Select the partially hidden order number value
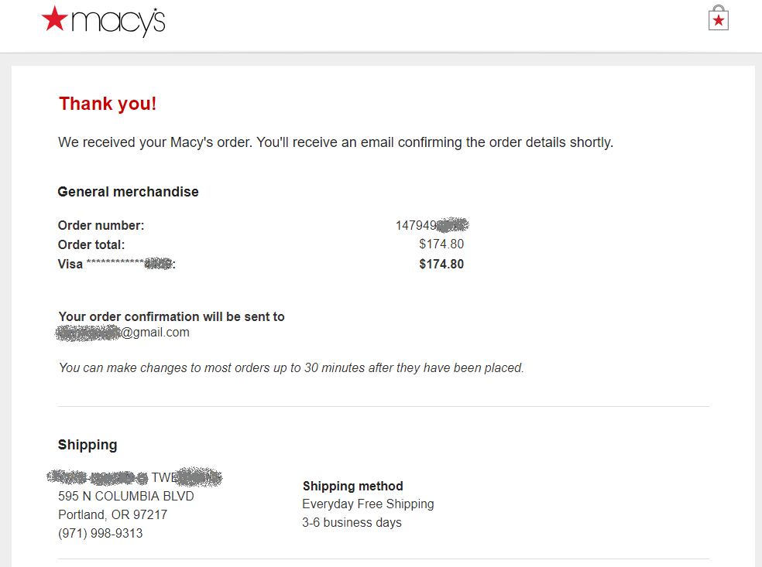 [432, 226]
